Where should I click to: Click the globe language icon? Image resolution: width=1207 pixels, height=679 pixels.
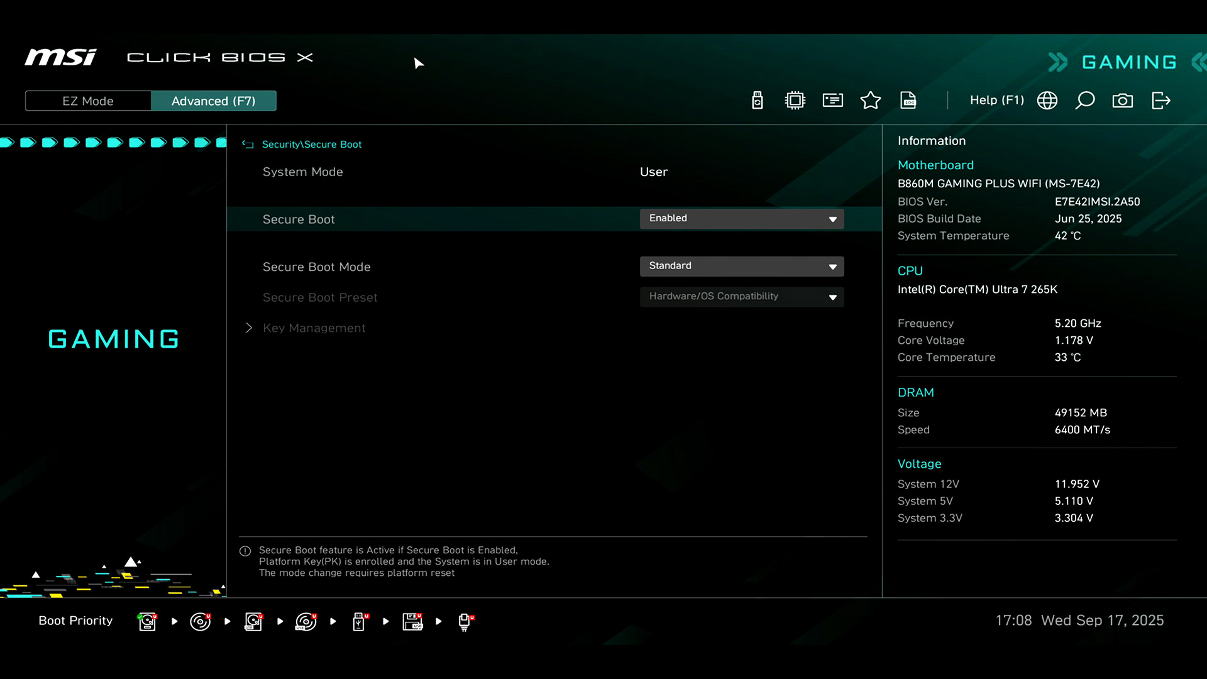coord(1047,101)
